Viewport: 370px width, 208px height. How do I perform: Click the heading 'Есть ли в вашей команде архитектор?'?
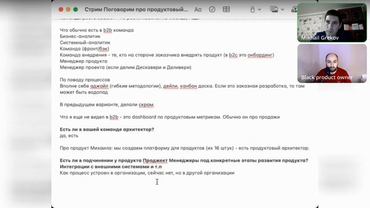[107, 129]
